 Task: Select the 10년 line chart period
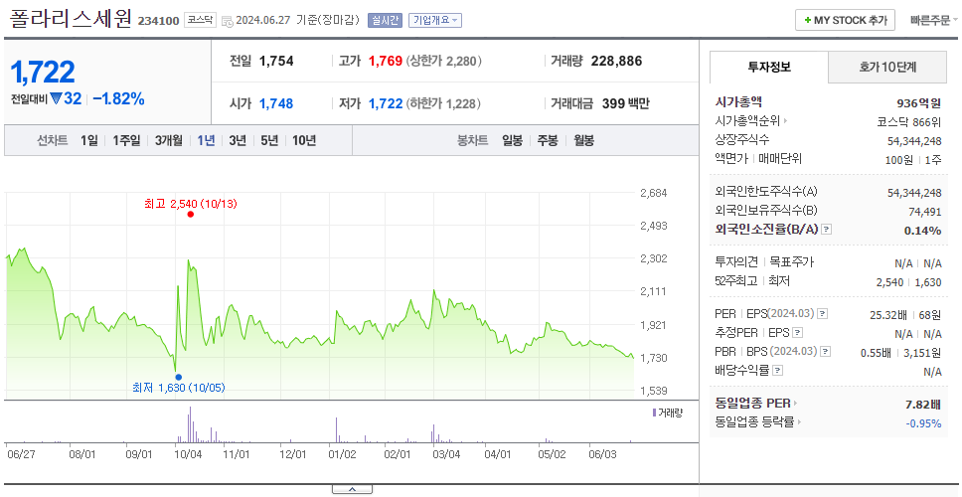pos(304,140)
